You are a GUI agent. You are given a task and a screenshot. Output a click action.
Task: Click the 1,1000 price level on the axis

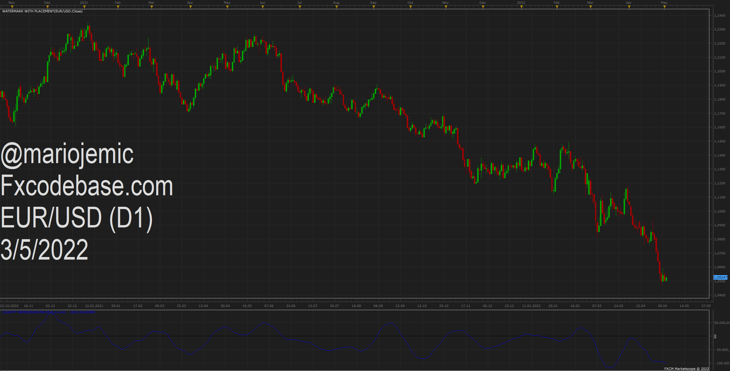coord(720,211)
